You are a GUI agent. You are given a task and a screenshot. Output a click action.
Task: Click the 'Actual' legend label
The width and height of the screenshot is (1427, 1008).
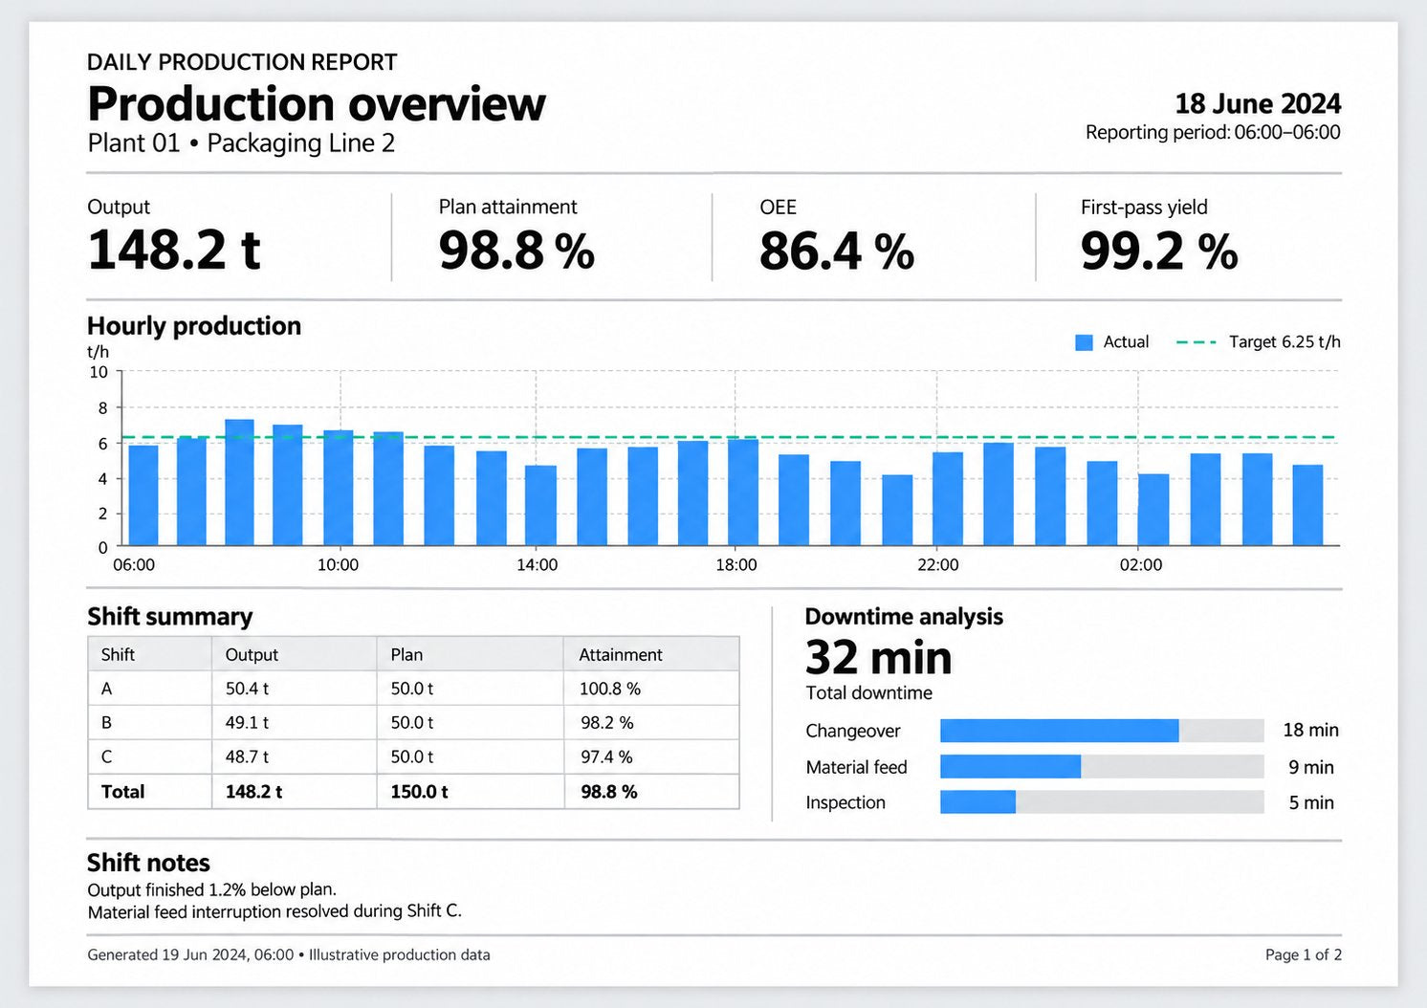click(1126, 342)
